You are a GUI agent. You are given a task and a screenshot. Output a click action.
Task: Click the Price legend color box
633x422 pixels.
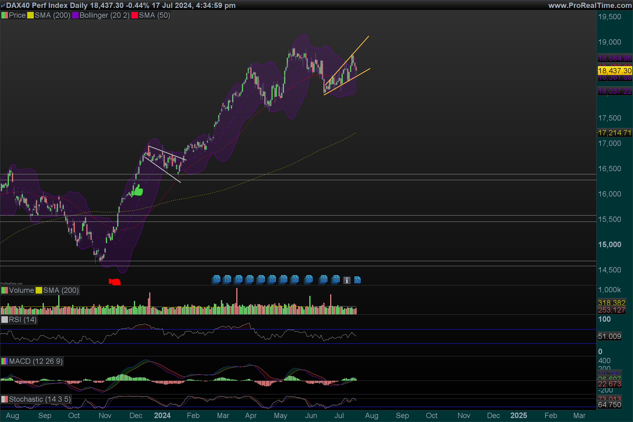tap(4, 15)
